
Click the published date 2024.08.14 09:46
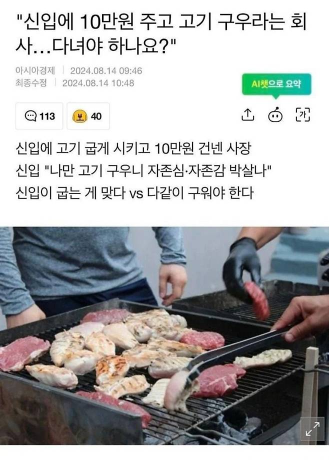coord(106,70)
